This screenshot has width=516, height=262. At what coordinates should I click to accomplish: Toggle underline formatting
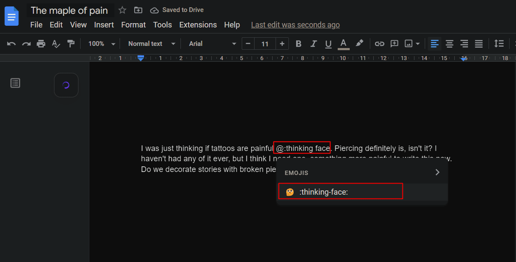point(328,44)
